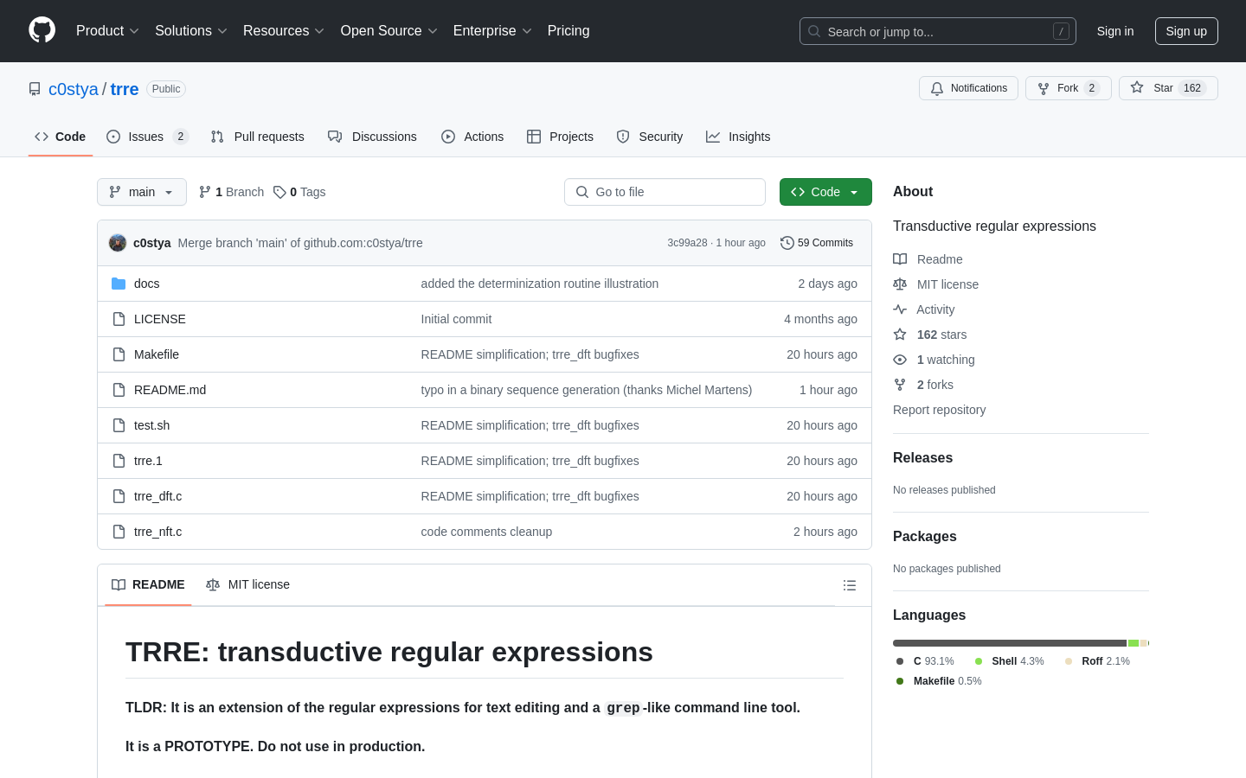
Task: Click the test.sh file icon
Action: [119, 425]
